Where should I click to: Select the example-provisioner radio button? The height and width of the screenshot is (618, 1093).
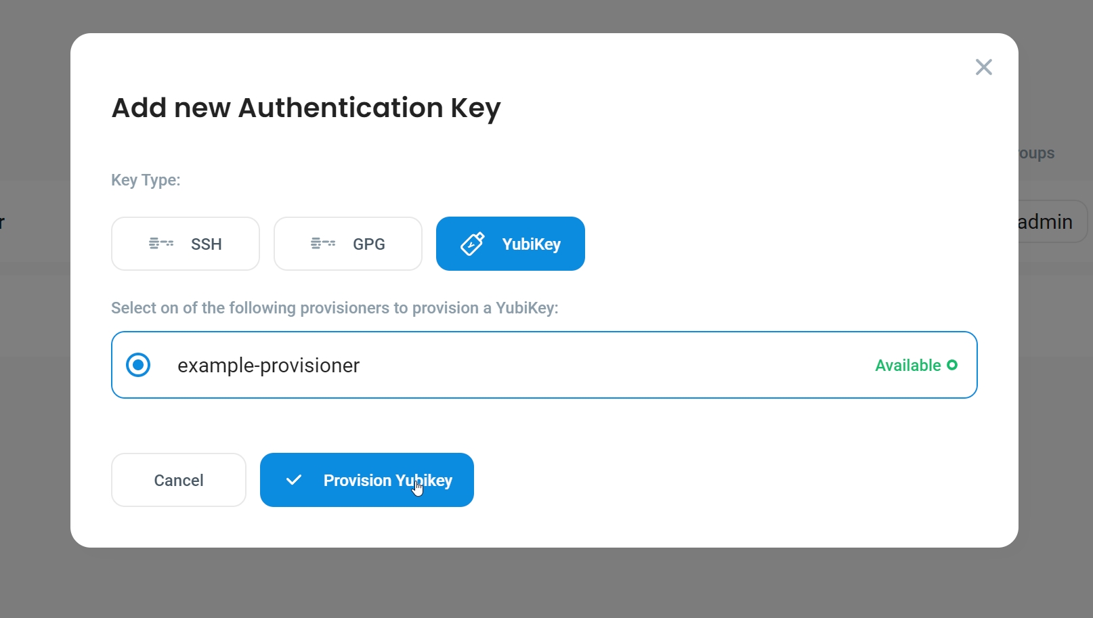pyautogui.click(x=138, y=365)
